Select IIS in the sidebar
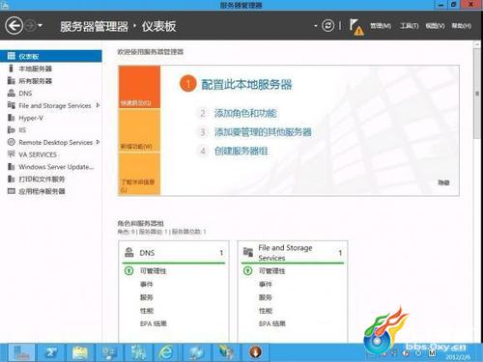 [x=22, y=130]
